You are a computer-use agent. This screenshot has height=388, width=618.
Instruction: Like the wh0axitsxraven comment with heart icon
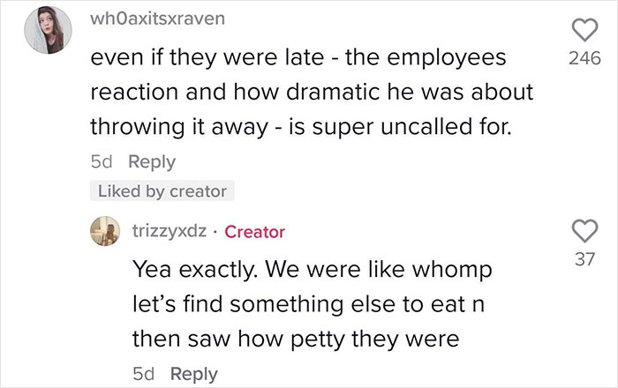pyautogui.click(x=584, y=33)
